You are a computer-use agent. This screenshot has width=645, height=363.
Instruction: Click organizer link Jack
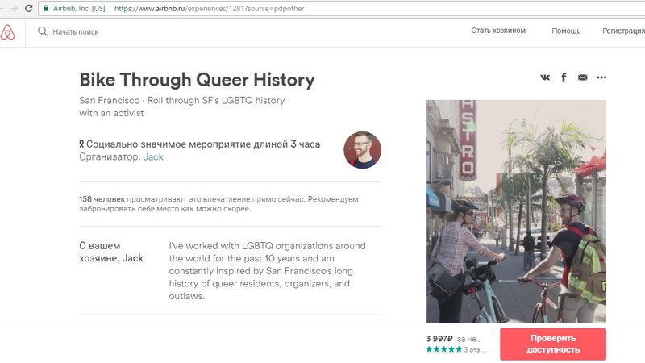153,156
